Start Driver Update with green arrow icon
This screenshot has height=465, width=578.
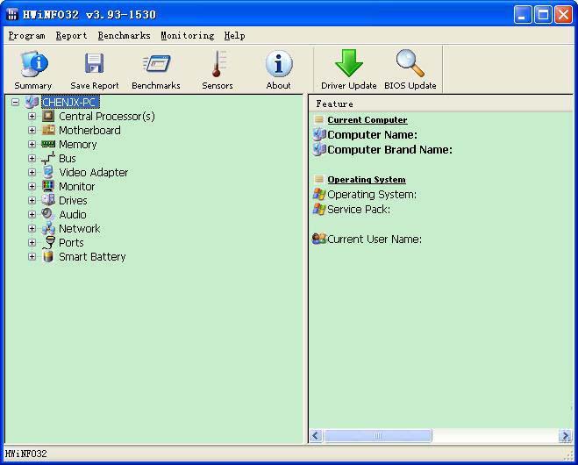point(348,69)
